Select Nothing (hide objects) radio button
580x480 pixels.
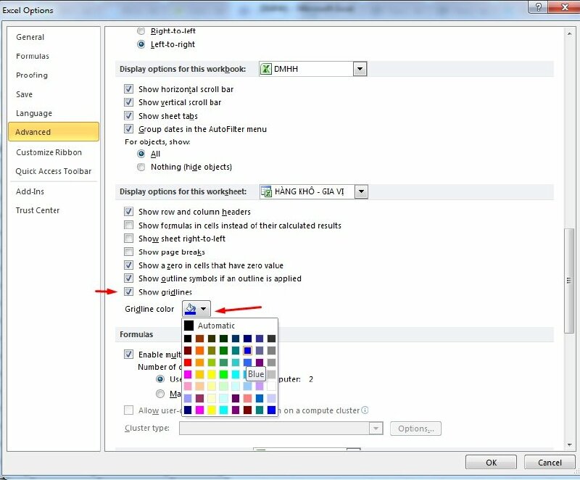tap(141, 167)
